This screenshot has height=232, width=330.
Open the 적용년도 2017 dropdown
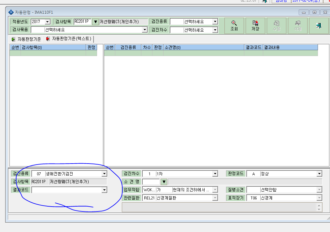[x=48, y=22]
